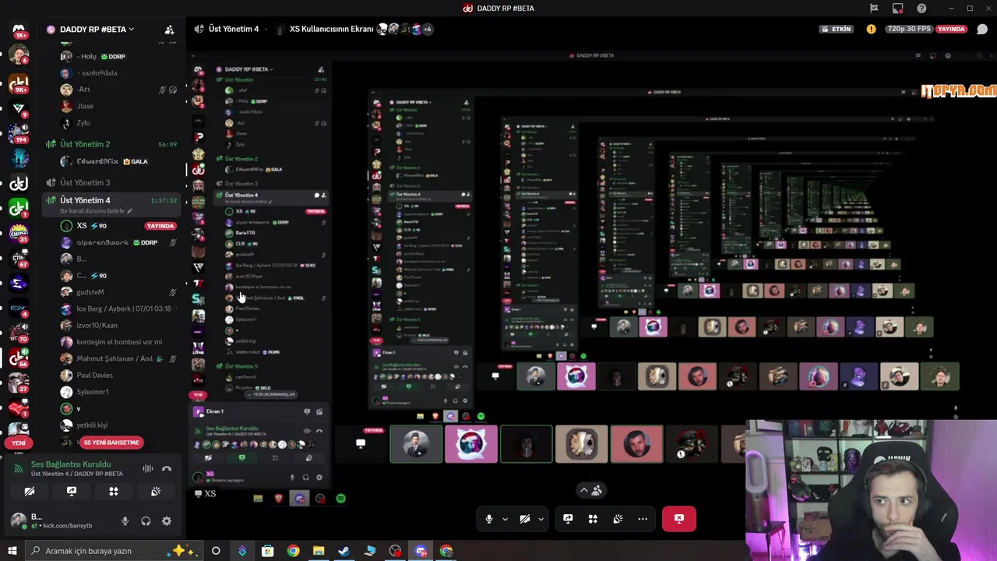Click the red YAYINDA live badge in header
The image size is (997, 561).
coord(951,29)
